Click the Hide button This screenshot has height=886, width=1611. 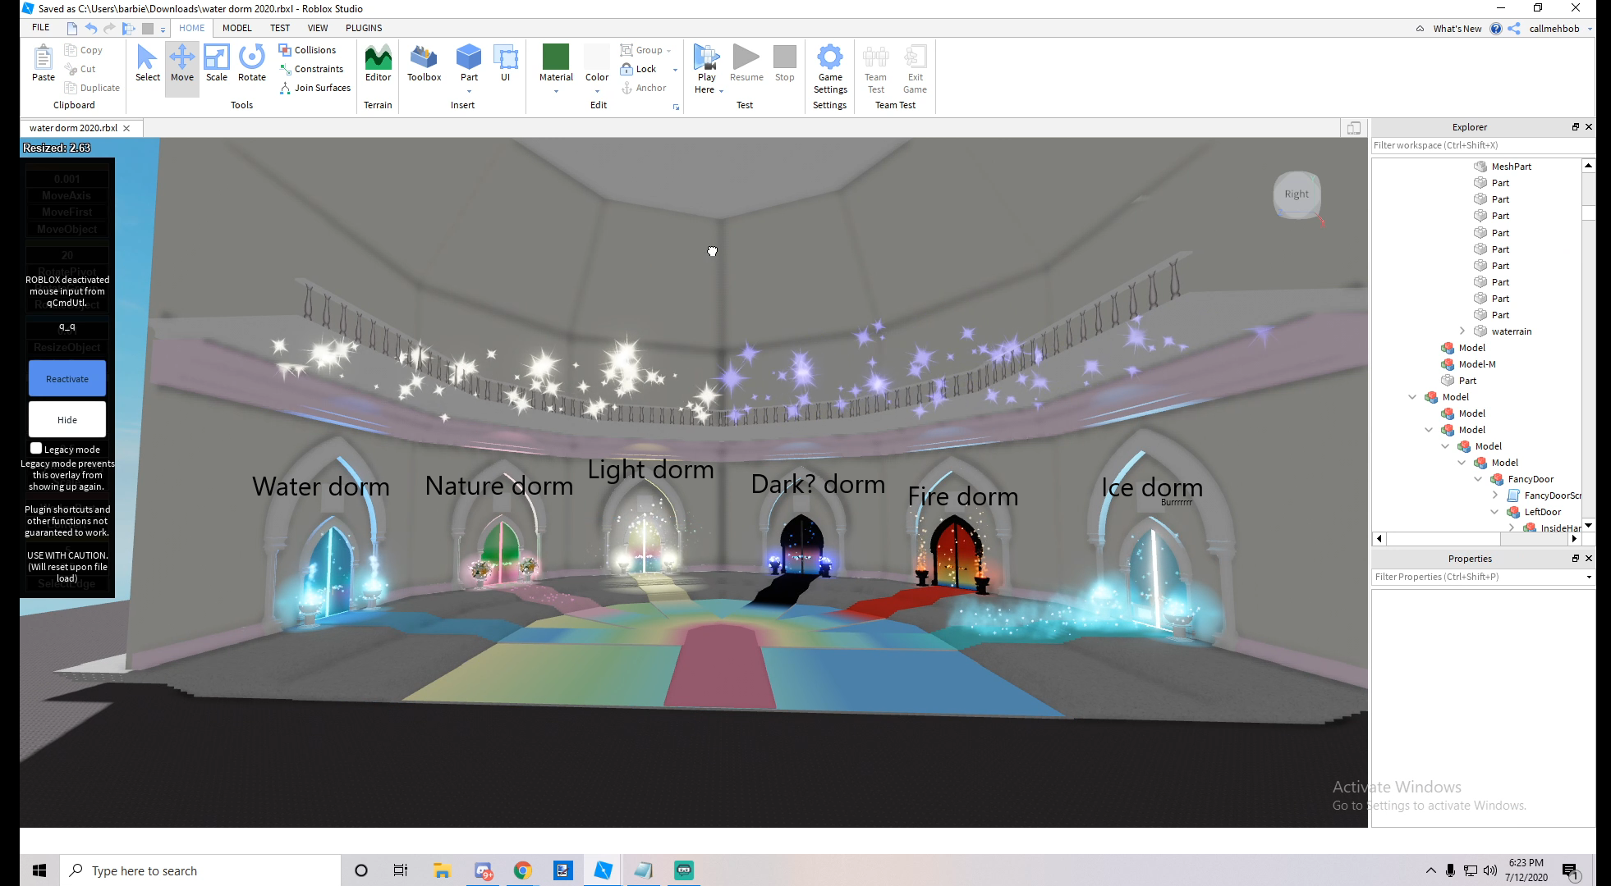(x=67, y=419)
